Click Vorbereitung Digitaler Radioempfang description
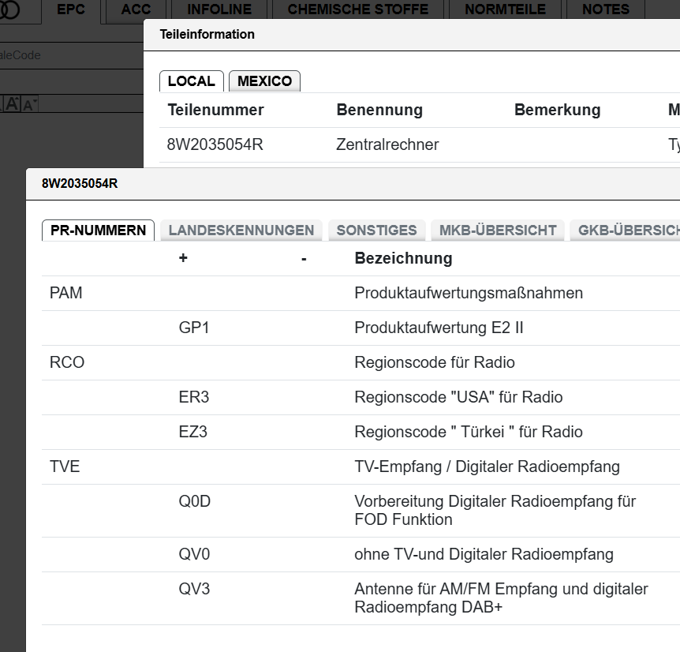Viewport: 680px width, 652px height. (x=495, y=510)
